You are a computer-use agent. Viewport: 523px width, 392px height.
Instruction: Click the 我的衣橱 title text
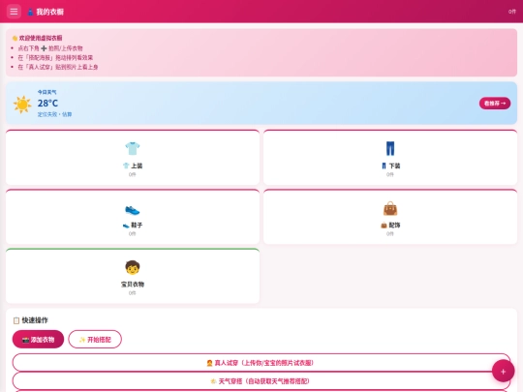click(50, 12)
